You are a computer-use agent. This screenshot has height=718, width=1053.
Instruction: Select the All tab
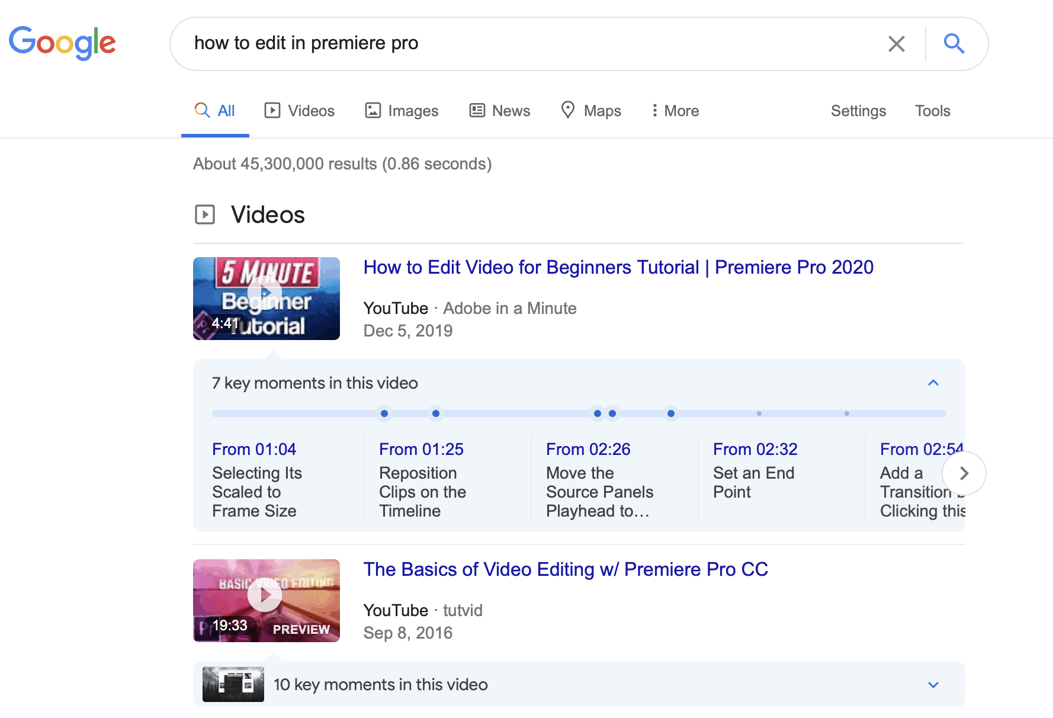click(x=215, y=111)
